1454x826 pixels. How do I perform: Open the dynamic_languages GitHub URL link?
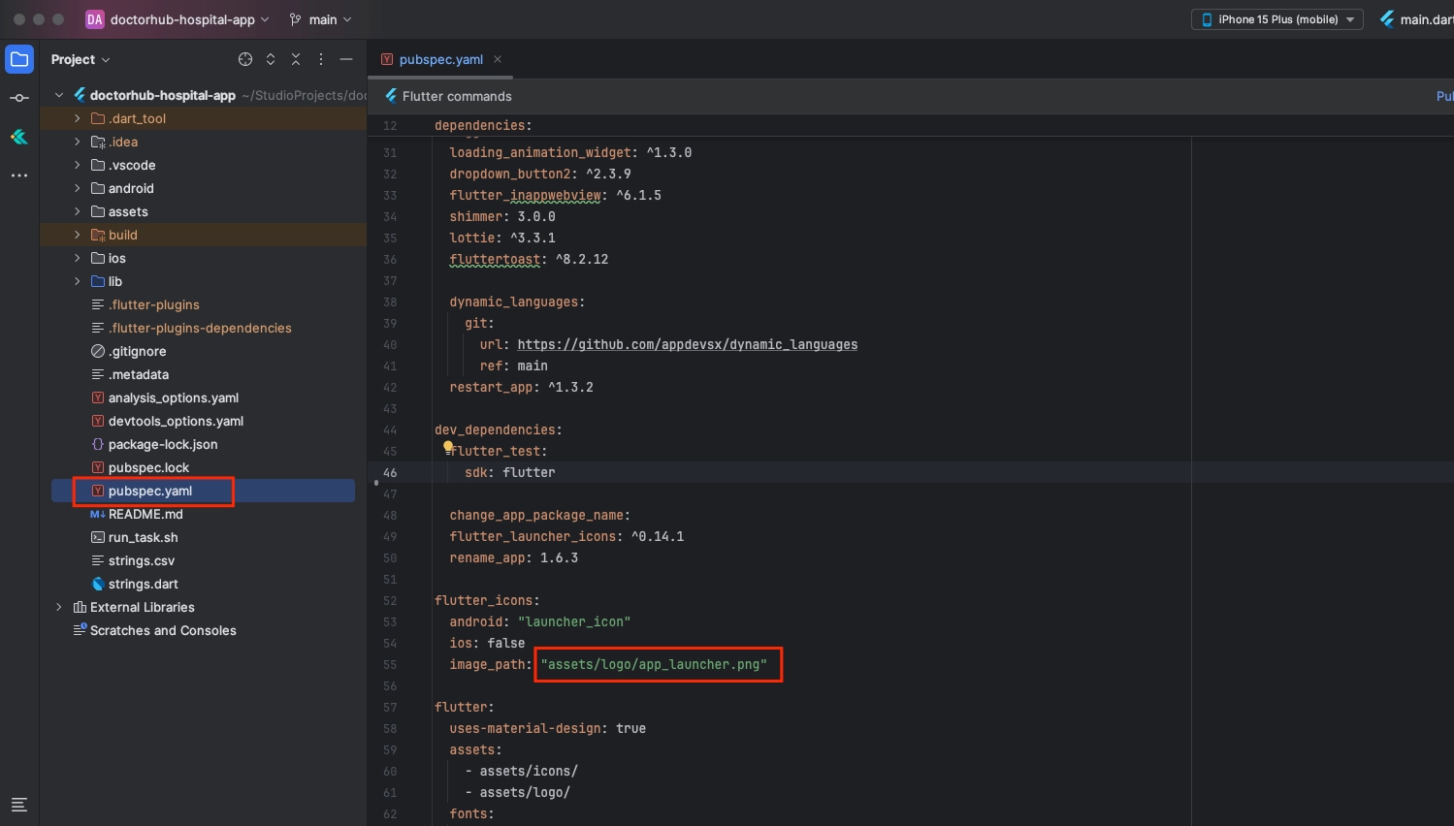687,344
